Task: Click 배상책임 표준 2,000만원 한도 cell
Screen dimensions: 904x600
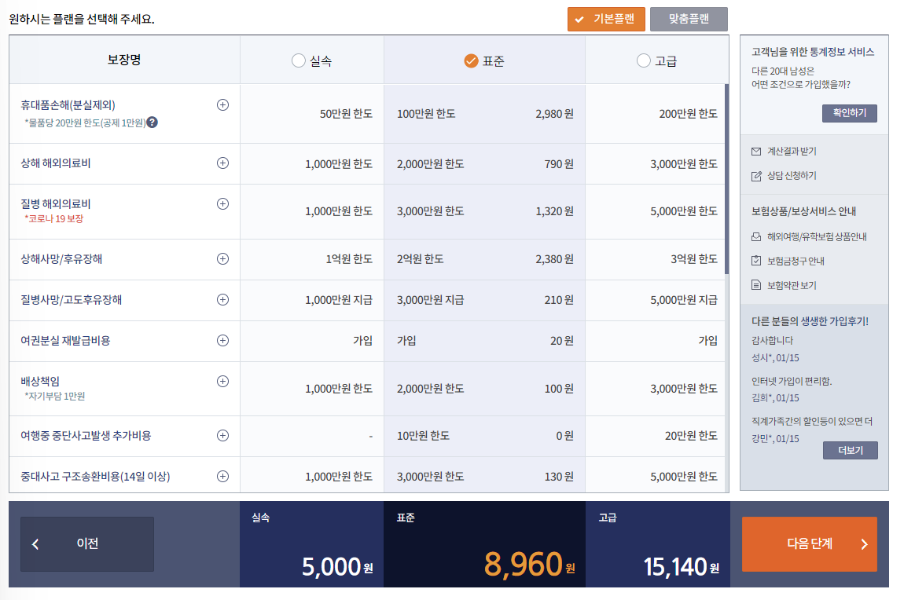Action: coord(430,389)
